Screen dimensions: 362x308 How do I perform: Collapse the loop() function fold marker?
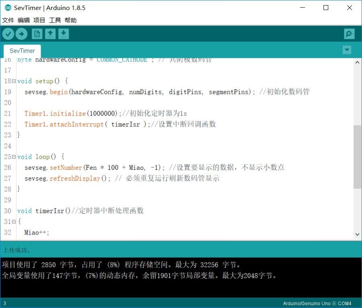[14, 157]
